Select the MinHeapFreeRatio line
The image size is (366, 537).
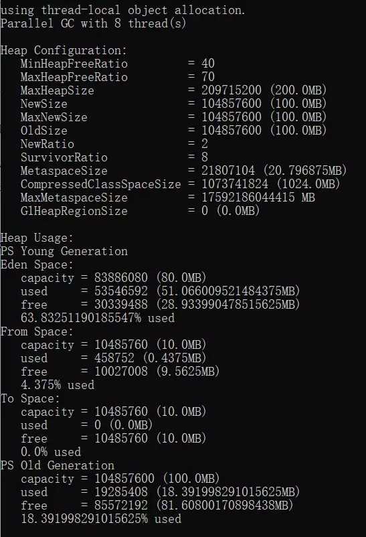118,64
